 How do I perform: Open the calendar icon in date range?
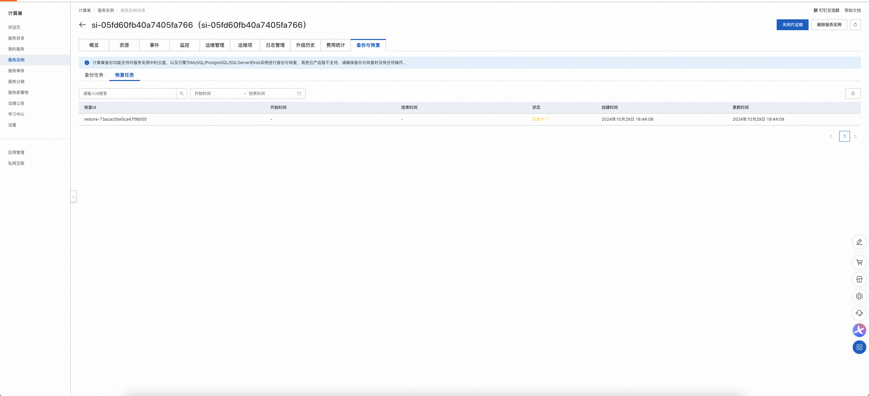pos(299,94)
